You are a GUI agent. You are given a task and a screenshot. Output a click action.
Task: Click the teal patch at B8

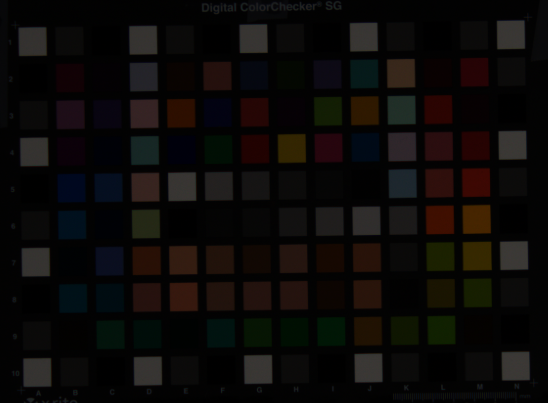coord(73,298)
